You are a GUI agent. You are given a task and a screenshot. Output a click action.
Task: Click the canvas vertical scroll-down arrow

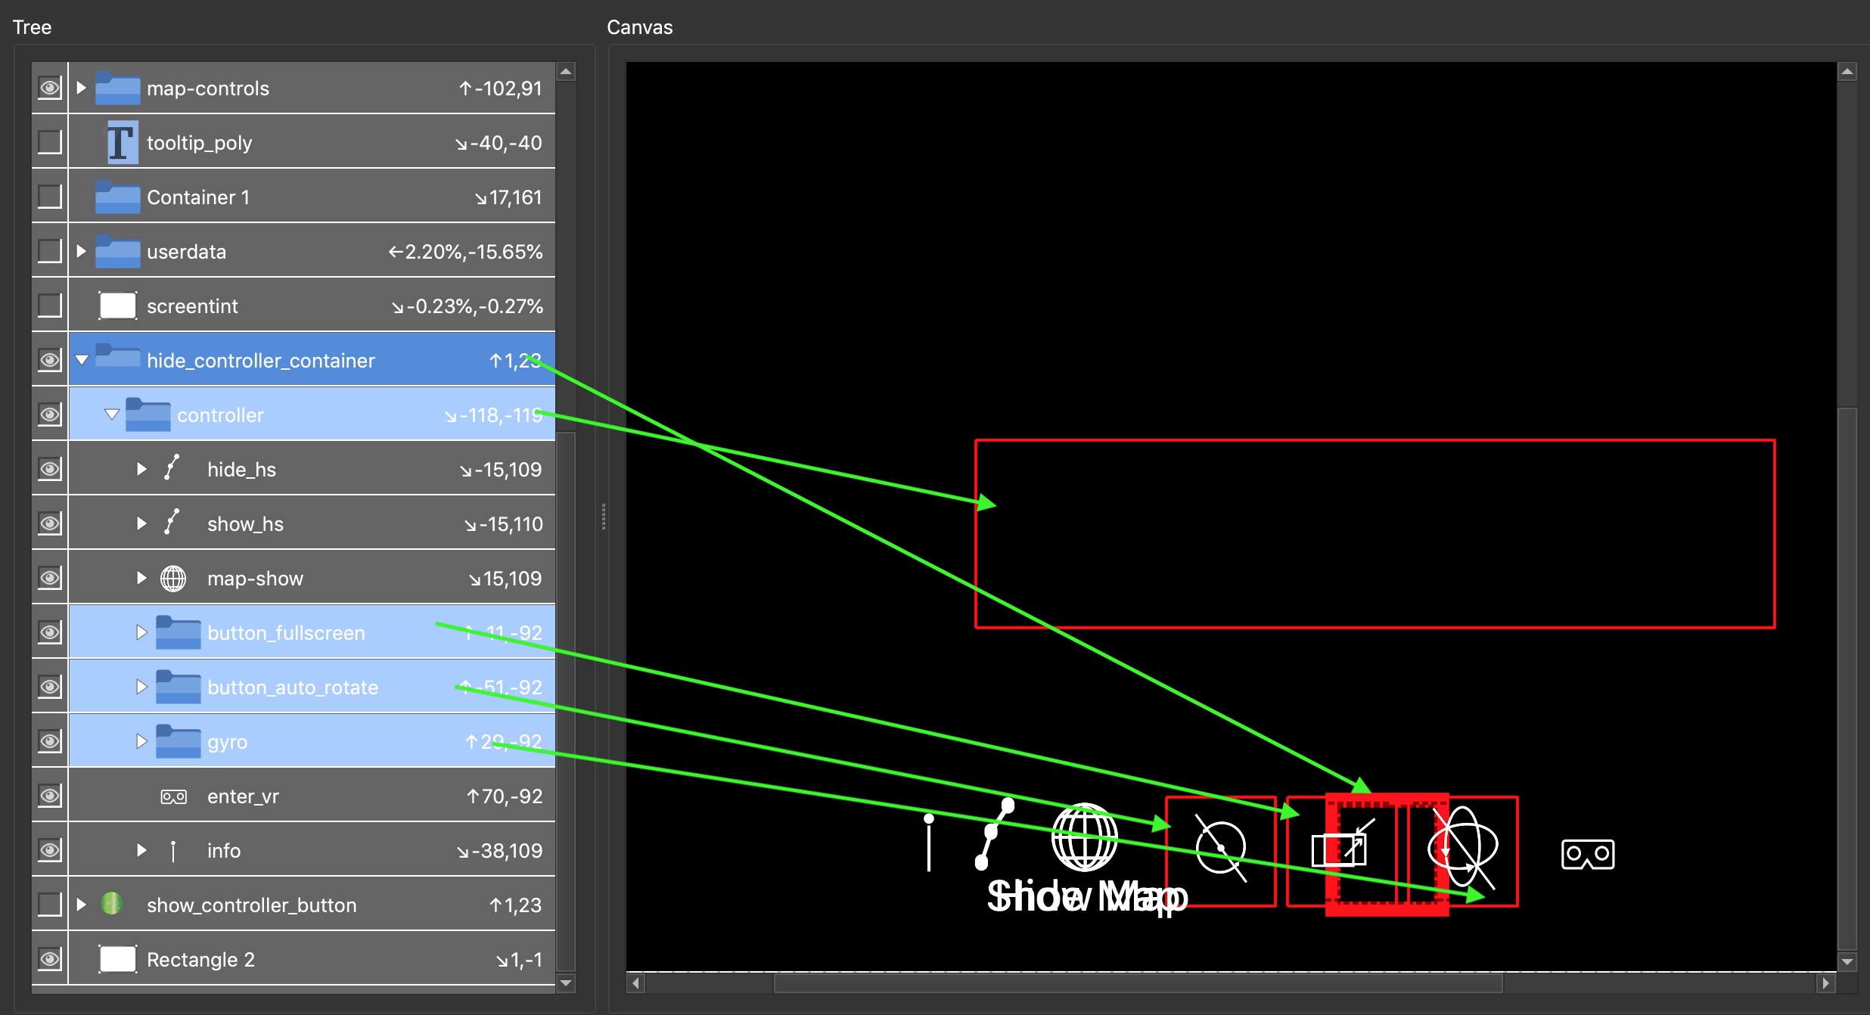1847,962
